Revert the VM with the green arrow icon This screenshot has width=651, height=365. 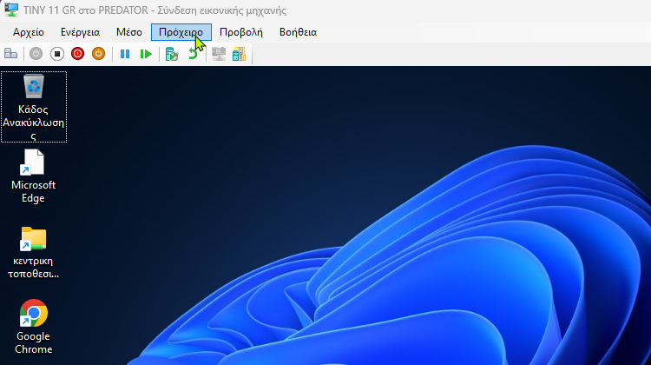coord(193,54)
